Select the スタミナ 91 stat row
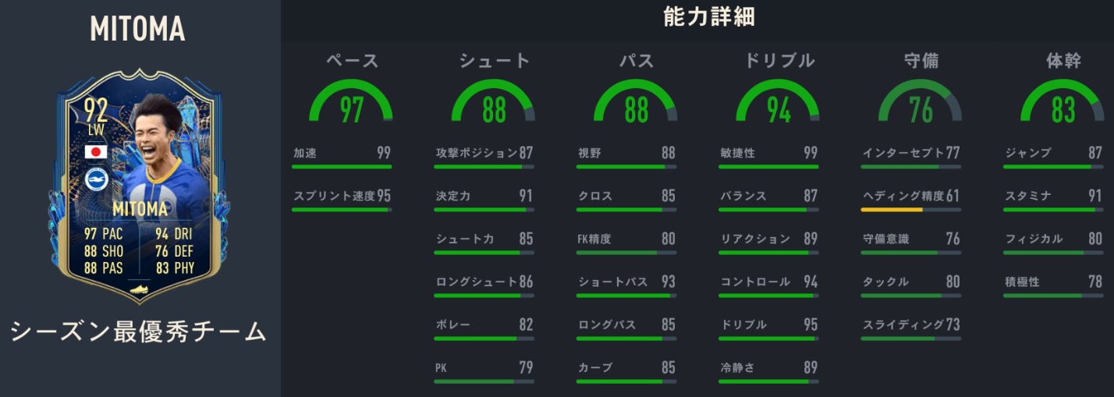Image resolution: width=1114 pixels, height=397 pixels. pyautogui.click(x=1053, y=197)
